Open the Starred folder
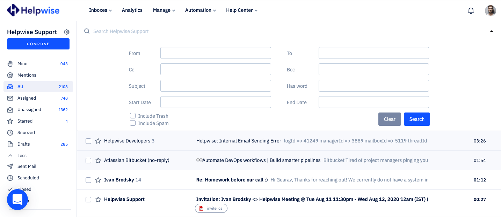Image resolution: width=501 pixels, height=217 pixels. tap(38, 121)
